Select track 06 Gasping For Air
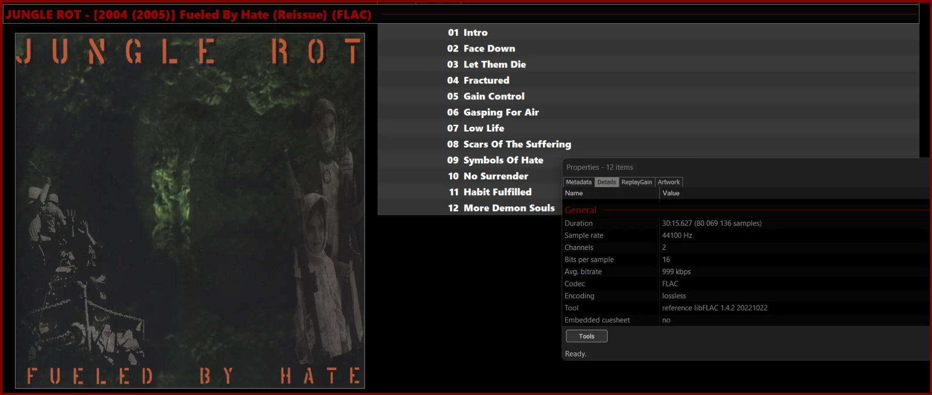 pos(648,112)
